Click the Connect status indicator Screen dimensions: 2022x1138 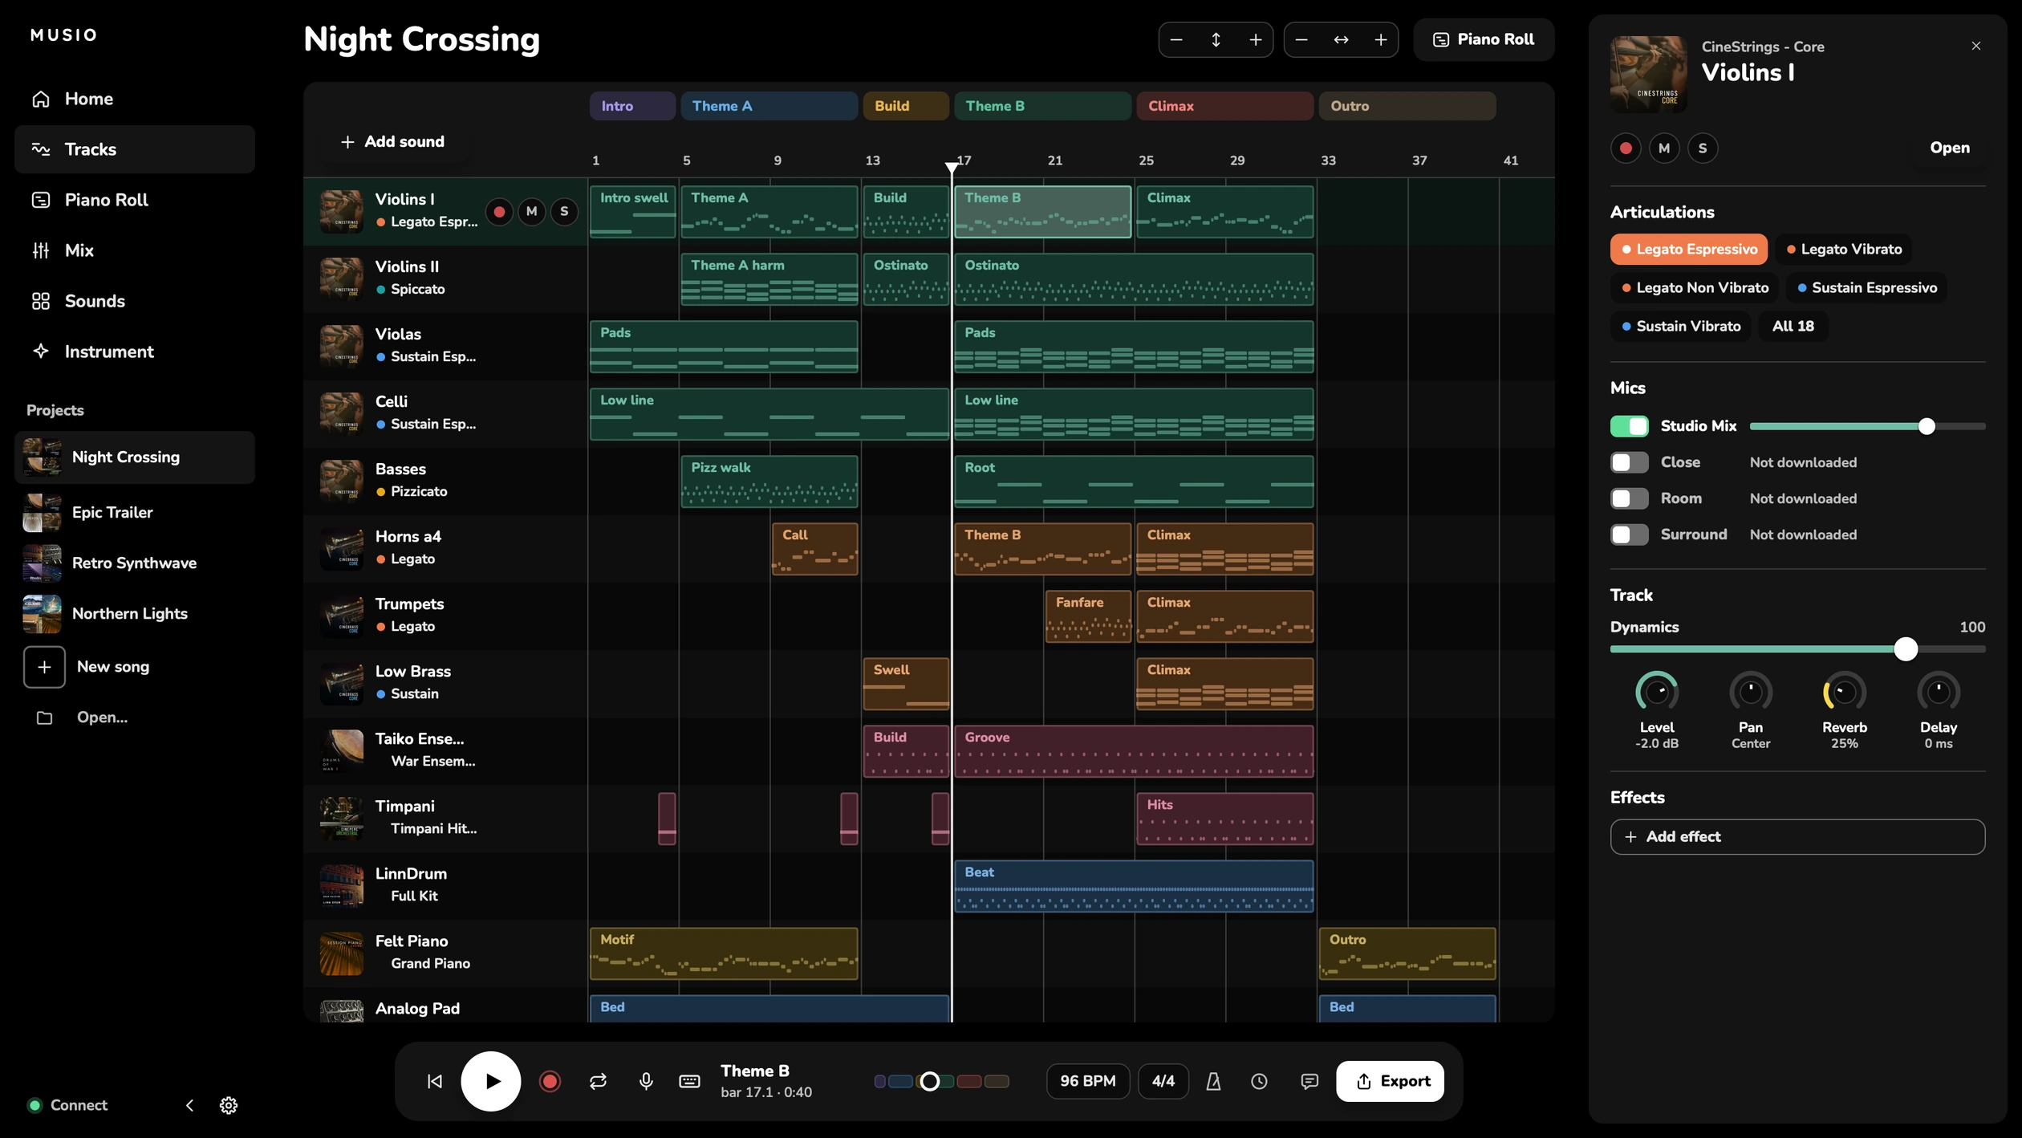[x=67, y=1105]
